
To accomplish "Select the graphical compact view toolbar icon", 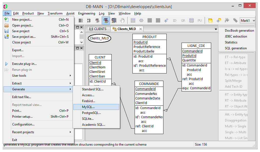I will coord(98,20).
